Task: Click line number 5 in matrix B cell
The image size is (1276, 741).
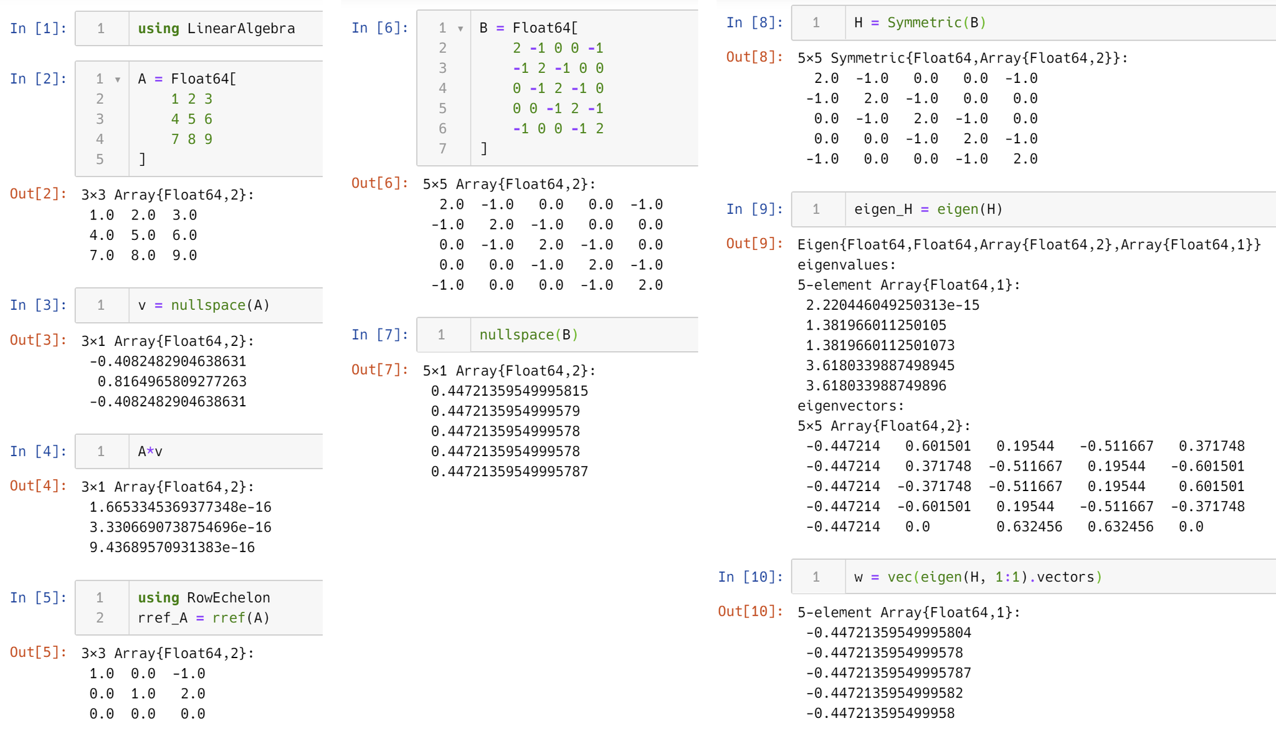Action: pos(443,108)
